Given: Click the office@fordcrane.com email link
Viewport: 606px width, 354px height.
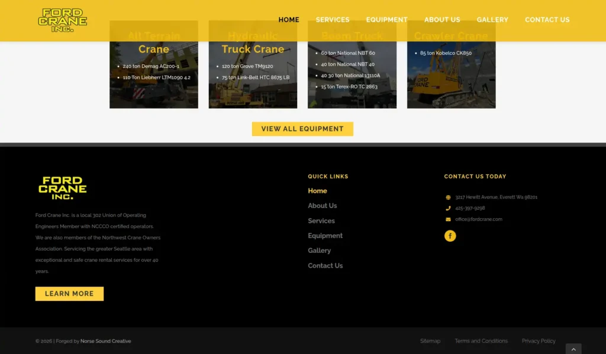Looking at the screenshot, I should click(x=479, y=219).
